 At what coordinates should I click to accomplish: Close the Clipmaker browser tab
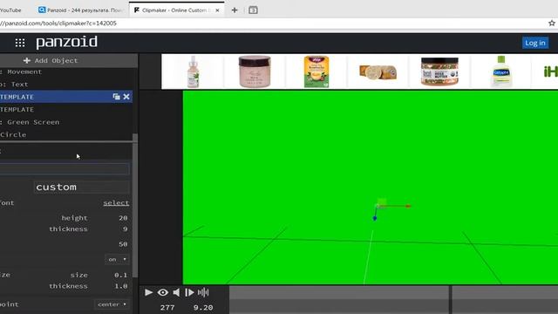217,10
